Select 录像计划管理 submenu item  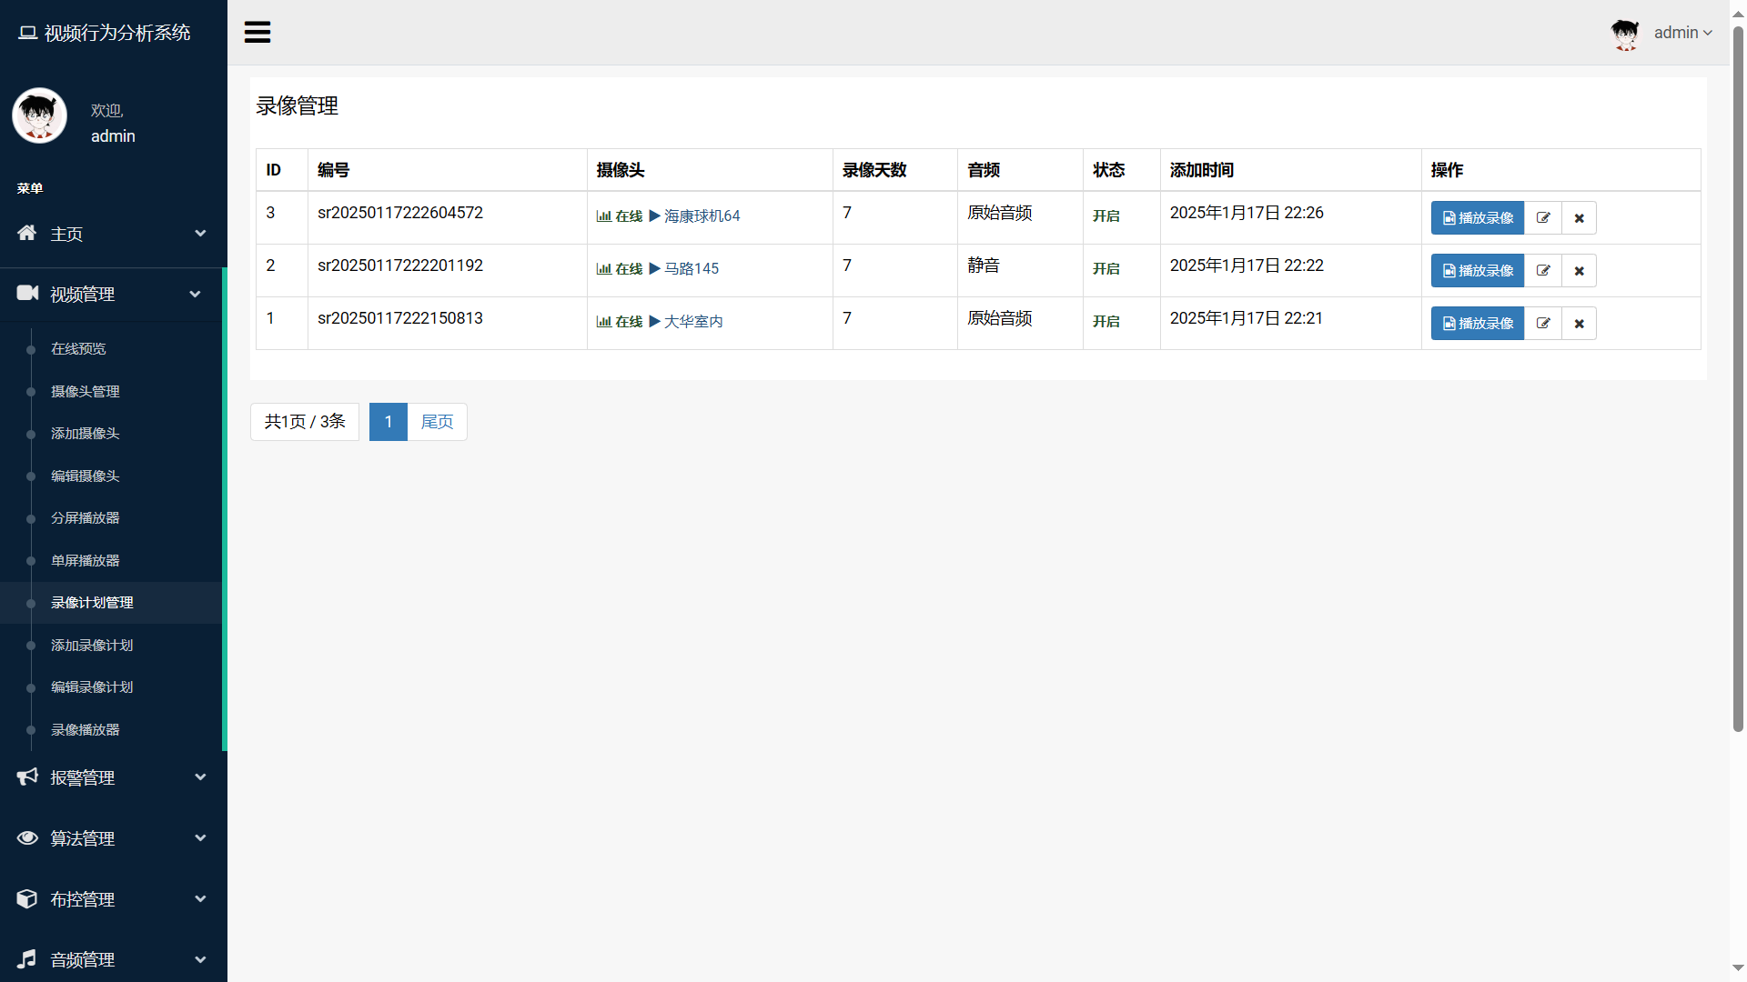tap(92, 603)
